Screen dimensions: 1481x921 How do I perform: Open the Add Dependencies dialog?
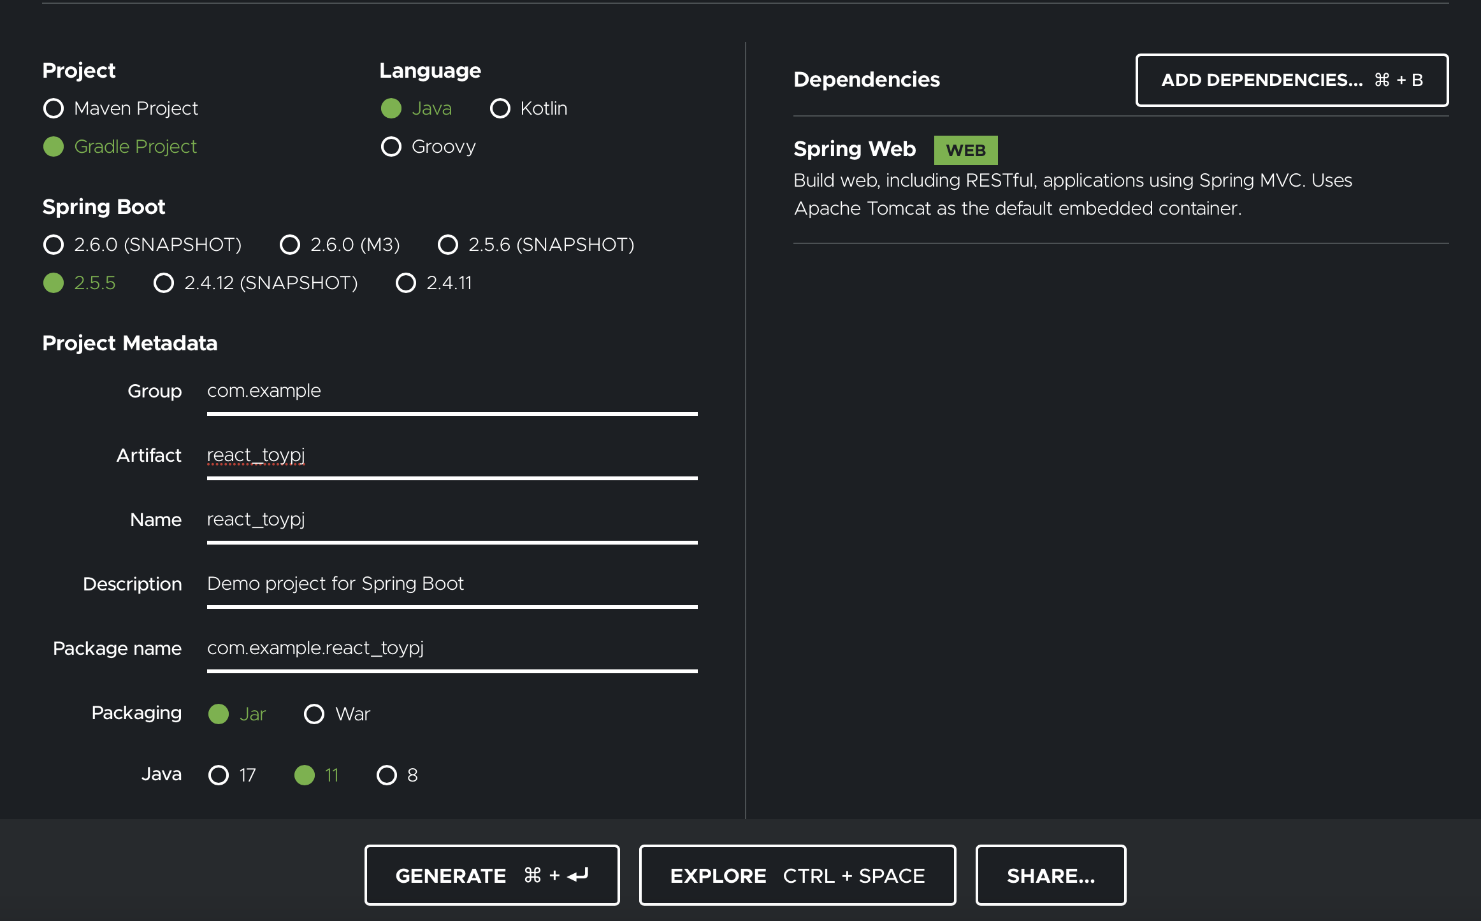tap(1292, 80)
